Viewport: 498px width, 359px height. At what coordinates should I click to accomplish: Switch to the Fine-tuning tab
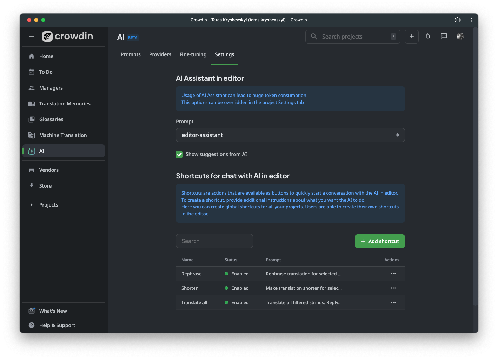(x=193, y=54)
